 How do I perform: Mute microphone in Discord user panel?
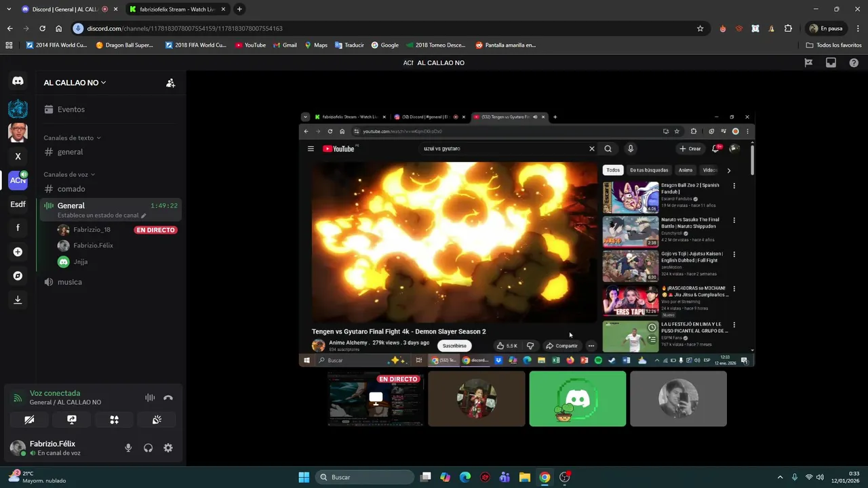tap(128, 448)
